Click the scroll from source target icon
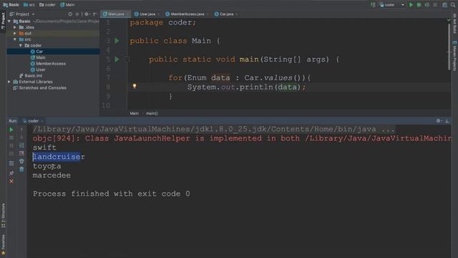The width and height of the screenshot is (458, 258). pos(70,14)
